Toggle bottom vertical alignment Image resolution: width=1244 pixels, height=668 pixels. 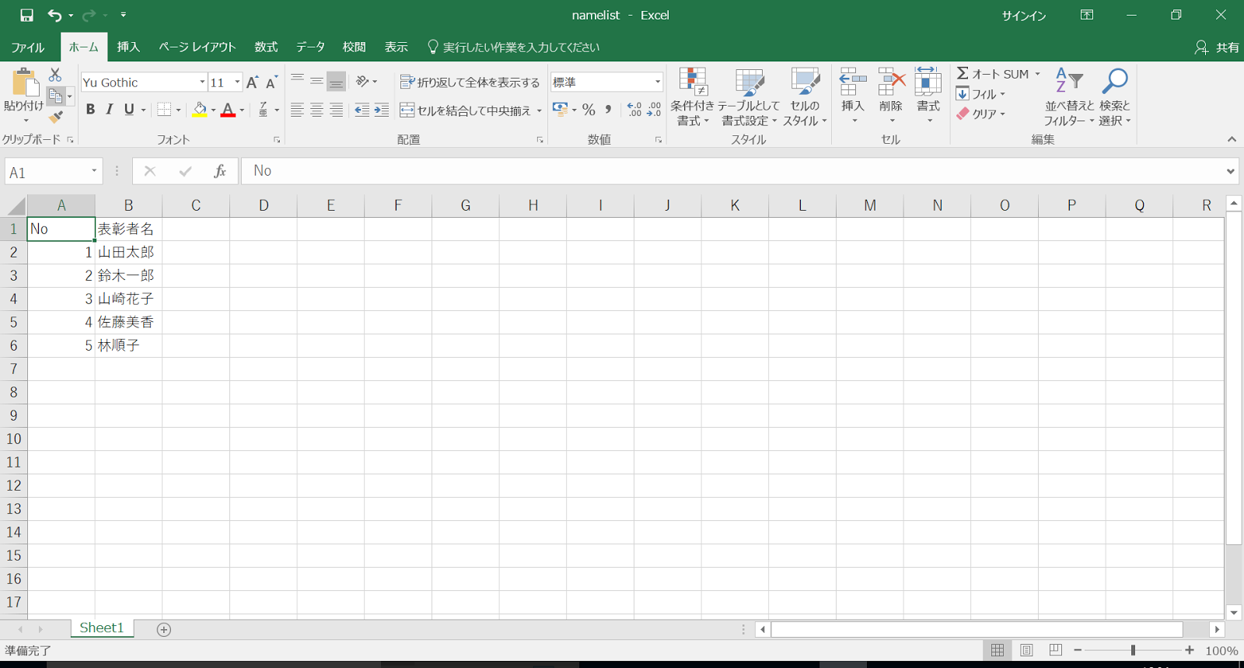[336, 81]
